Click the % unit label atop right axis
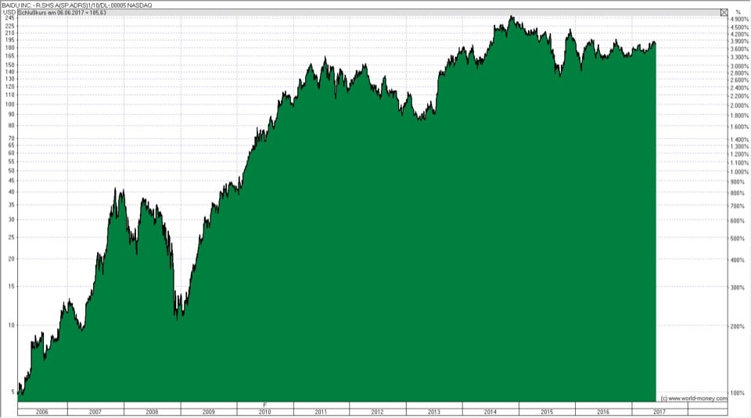The image size is (751, 418). [738, 13]
